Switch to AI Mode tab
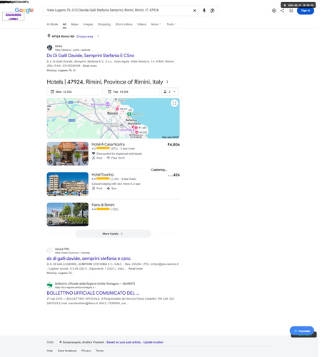The width and height of the screenshot is (322, 357). (x=52, y=24)
